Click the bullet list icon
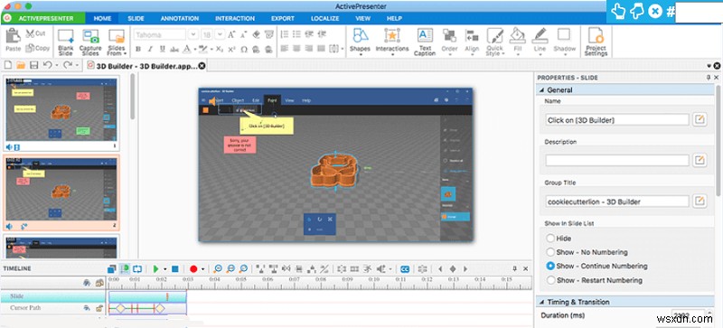The image size is (723, 328). pos(296,34)
